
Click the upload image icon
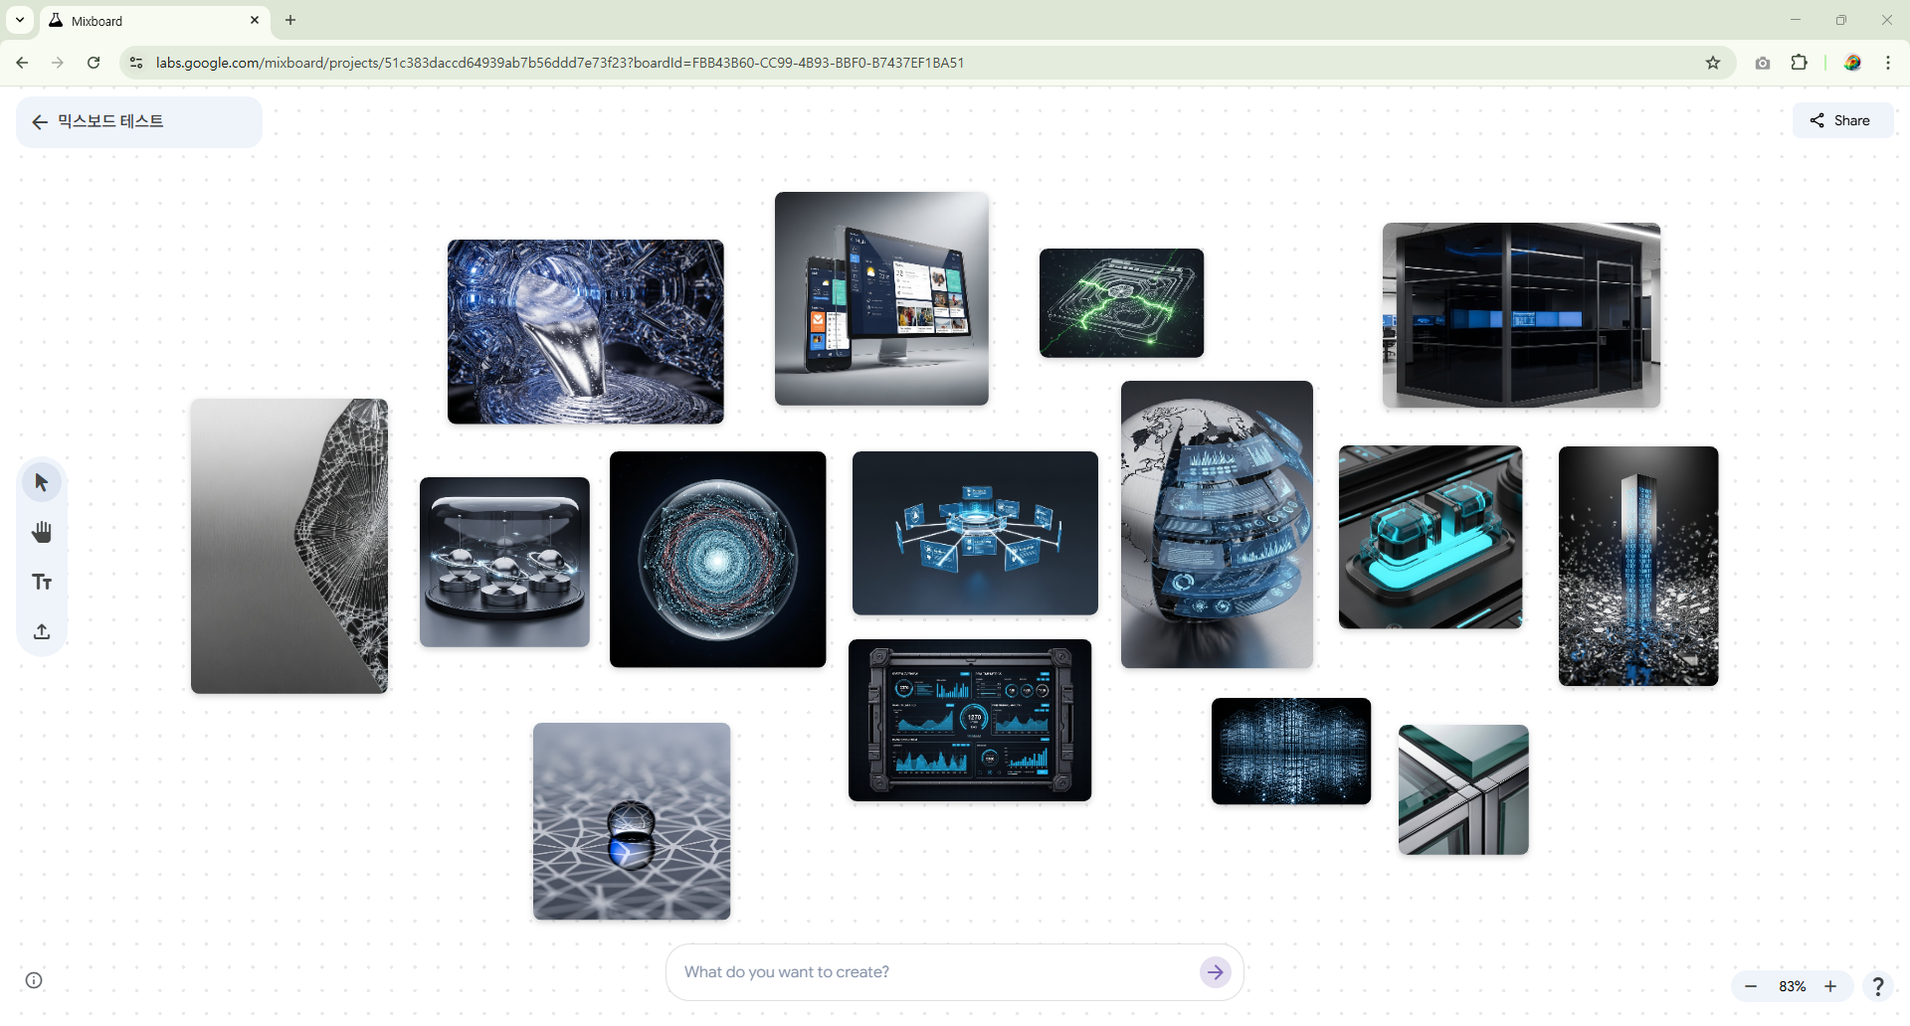(x=42, y=632)
